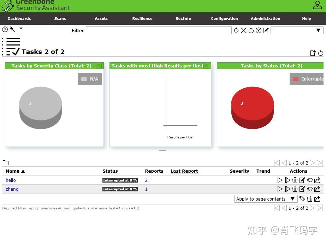Click the Interrupted at 0 % progress bar for hello
Screen dimensions: 326x244
pos(120,180)
